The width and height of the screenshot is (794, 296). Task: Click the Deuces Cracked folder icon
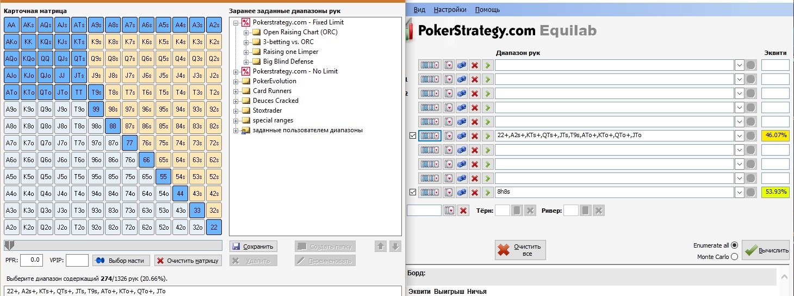246,101
